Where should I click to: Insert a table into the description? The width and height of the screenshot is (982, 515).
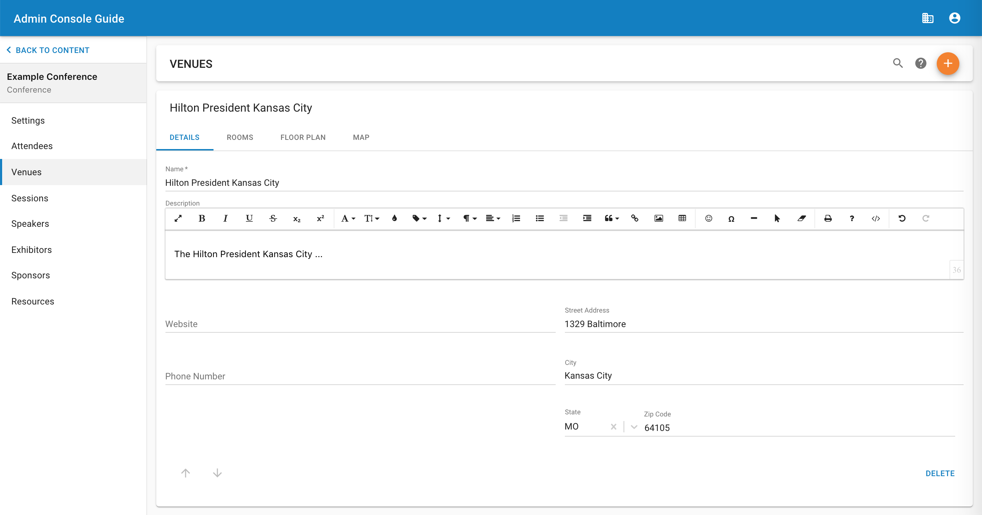point(682,219)
